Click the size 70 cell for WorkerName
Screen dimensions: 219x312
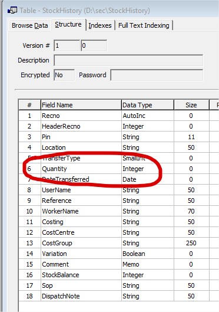click(x=191, y=211)
